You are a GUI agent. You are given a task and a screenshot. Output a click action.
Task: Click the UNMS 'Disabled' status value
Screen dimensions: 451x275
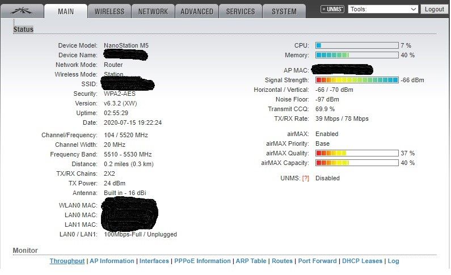(x=327, y=178)
